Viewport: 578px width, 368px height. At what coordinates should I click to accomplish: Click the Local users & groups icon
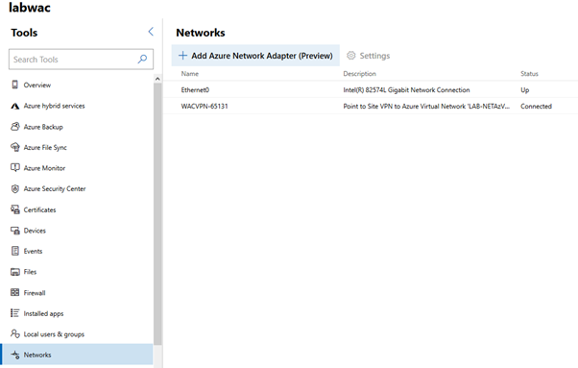14,333
